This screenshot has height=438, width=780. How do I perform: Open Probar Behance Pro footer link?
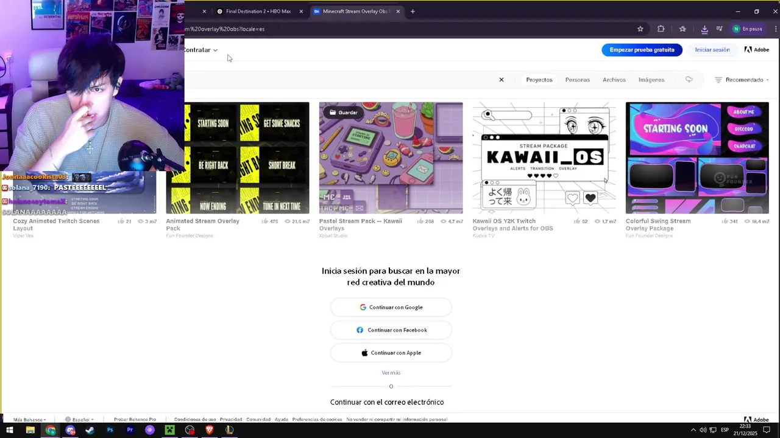click(135, 420)
